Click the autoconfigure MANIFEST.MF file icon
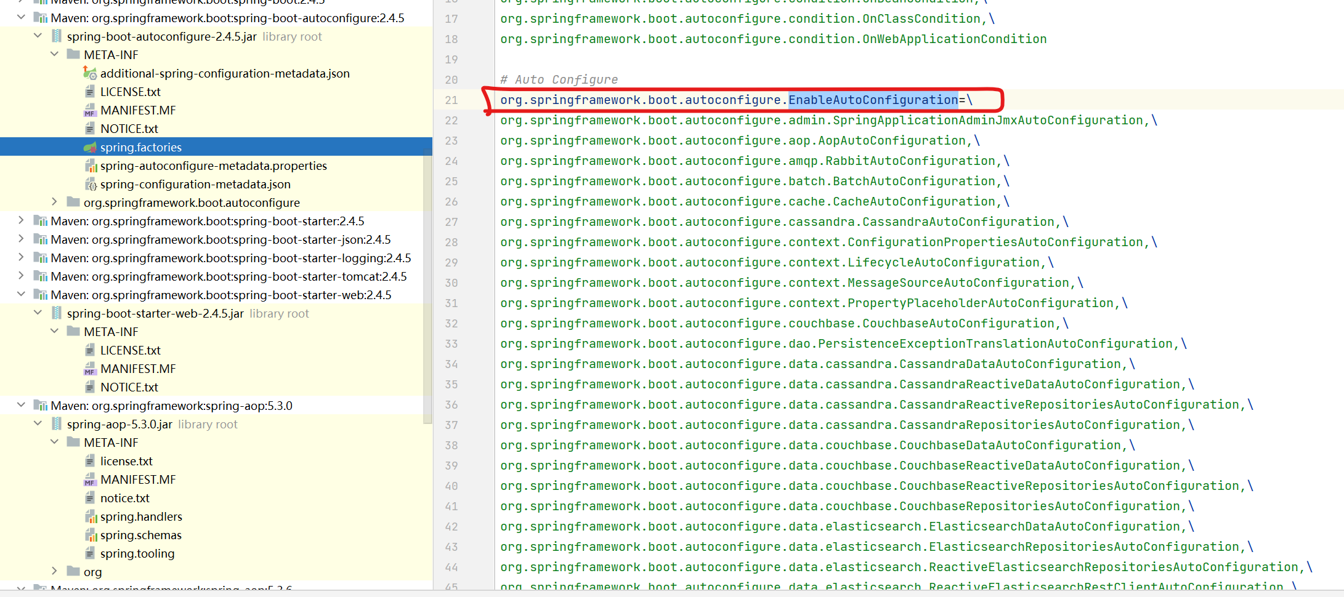This screenshot has height=597, width=1344. pos(90,110)
